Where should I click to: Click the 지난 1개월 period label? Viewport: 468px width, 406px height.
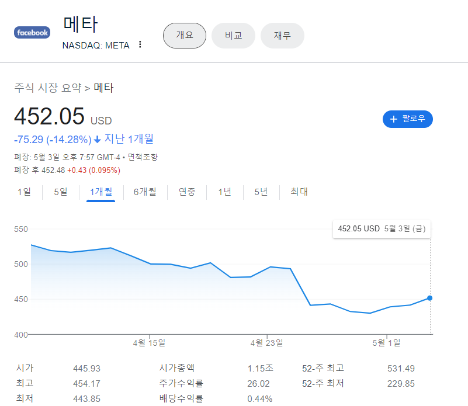(129, 139)
